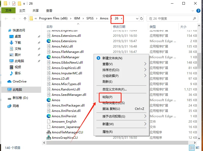This screenshot has width=203, height=151.
Task: Open Pictures (图片) in Quick access
Action: tap(18, 55)
